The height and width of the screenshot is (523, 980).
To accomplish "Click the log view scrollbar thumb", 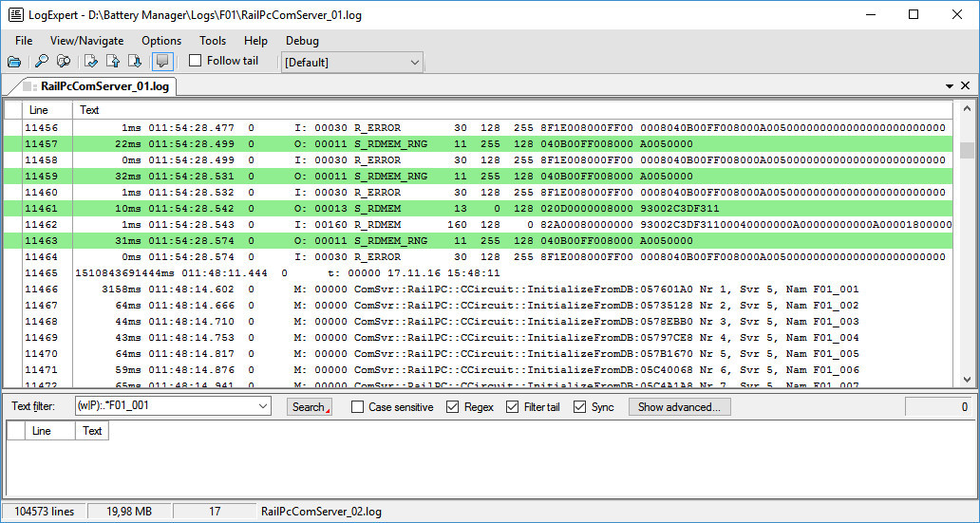I will 967,151.
